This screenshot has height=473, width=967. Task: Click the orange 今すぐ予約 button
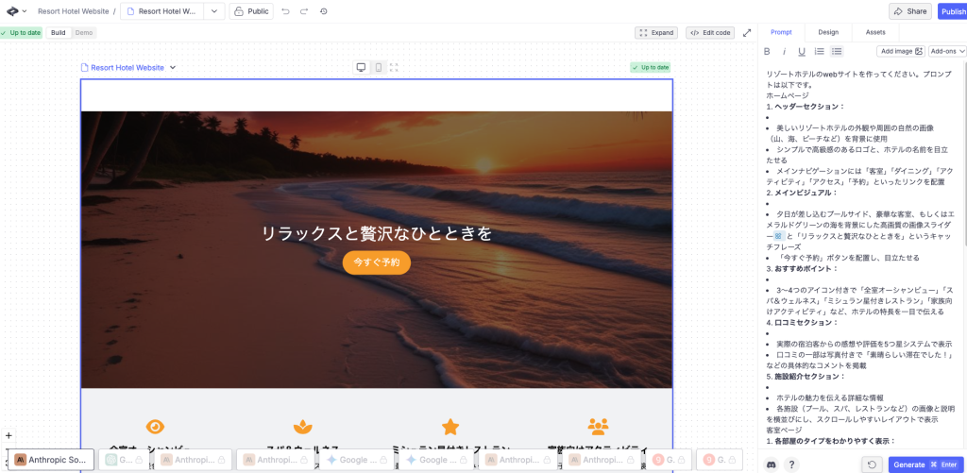376,262
